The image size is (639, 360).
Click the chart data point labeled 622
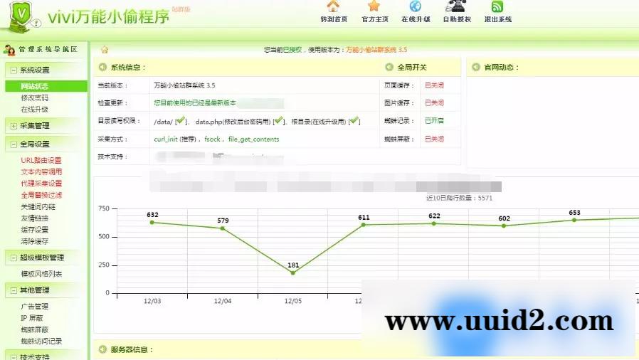[433, 223]
